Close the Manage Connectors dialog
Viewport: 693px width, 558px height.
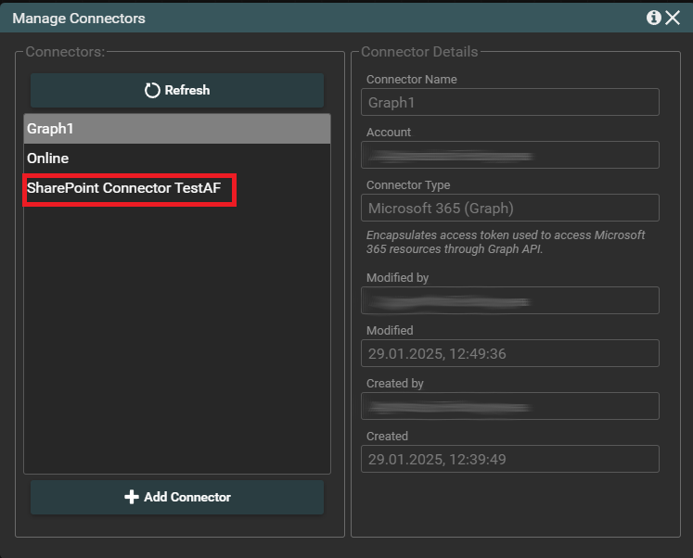click(673, 18)
